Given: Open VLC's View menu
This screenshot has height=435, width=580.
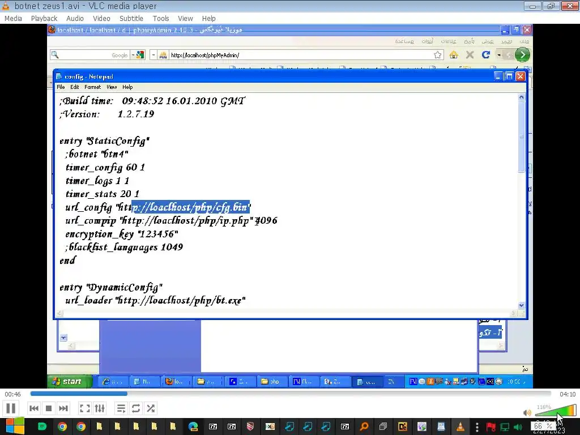Looking at the screenshot, I should [x=185, y=19].
